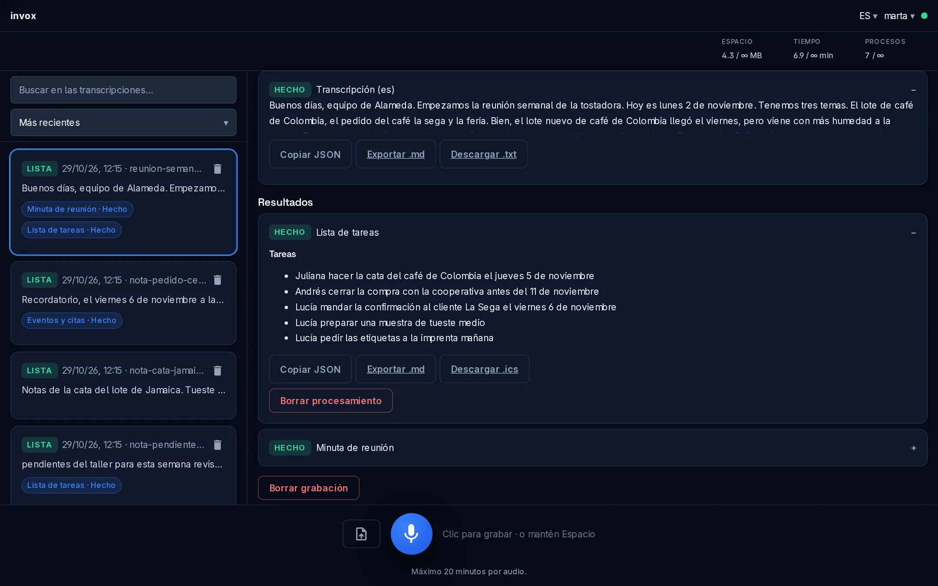
Task: Download the transcription .txt file
Action: pos(483,154)
